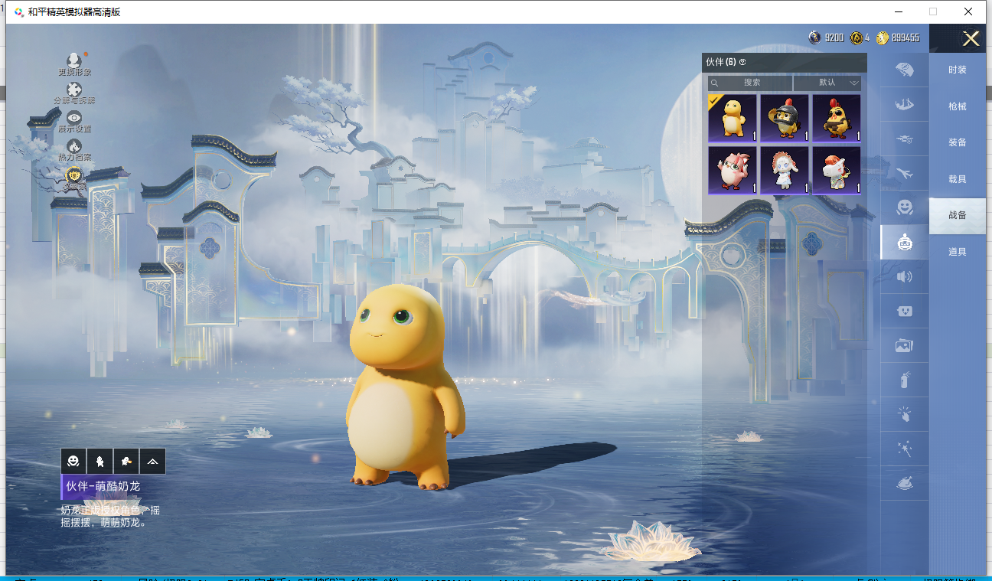Open the picture gallery category icon
This screenshot has width=992, height=581.
[904, 346]
